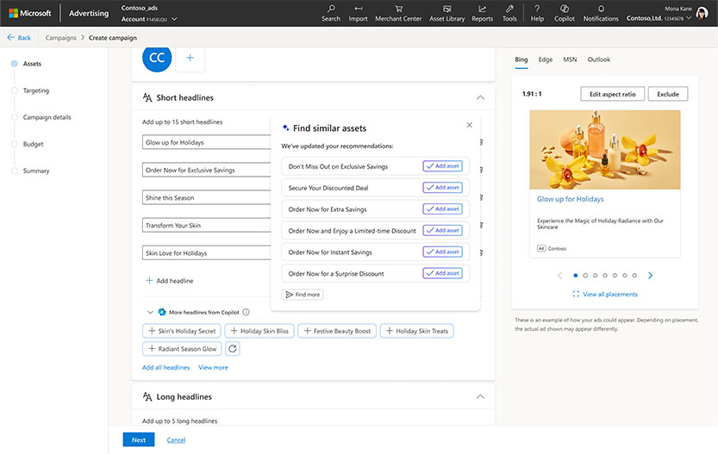Image resolution: width=718 pixels, height=454 pixels.
Task: Open Merchant Center
Action: (398, 13)
